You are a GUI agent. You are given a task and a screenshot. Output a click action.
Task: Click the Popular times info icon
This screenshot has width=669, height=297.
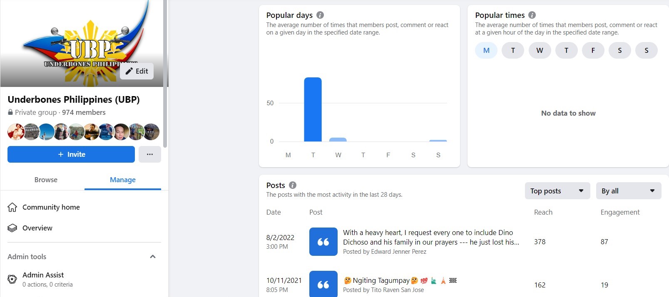coord(532,15)
